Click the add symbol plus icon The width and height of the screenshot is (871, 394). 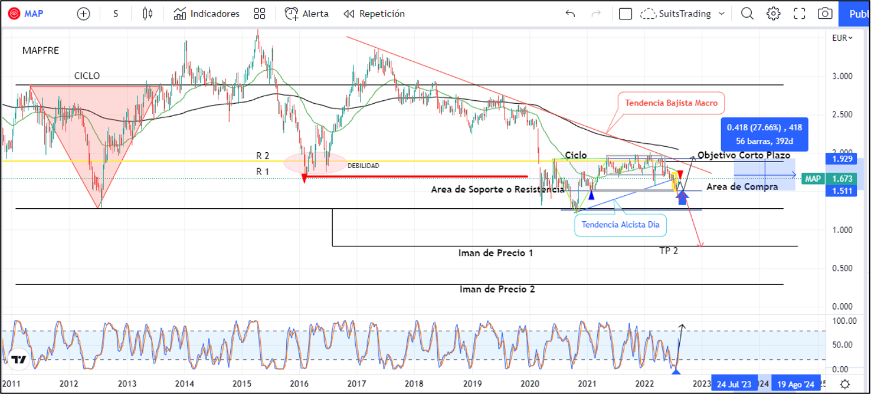tap(84, 14)
